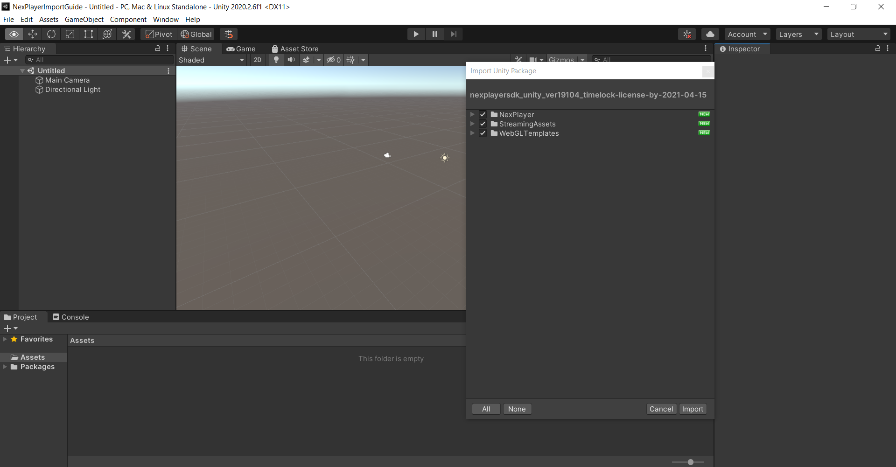Toggle NexPlayer folder checkbox

pos(483,114)
